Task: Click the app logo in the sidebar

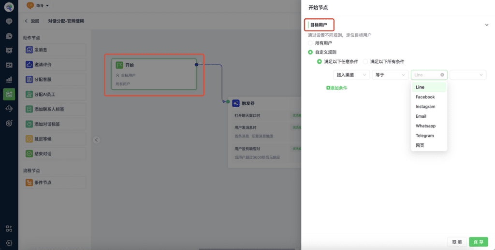Action: click(x=9, y=7)
